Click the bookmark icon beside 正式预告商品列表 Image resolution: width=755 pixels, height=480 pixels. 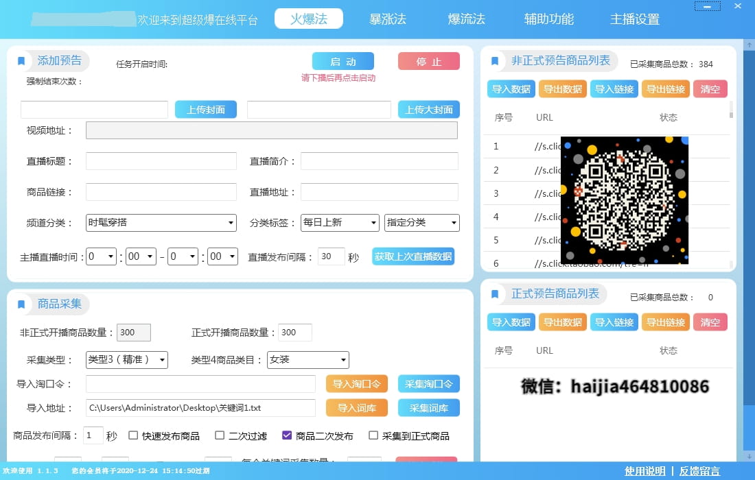tap(494, 294)
